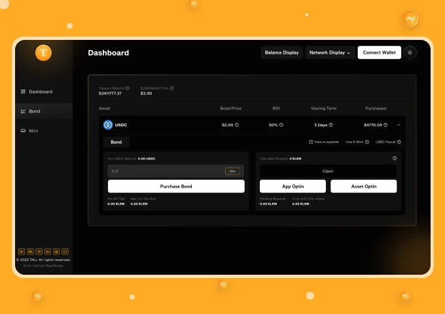Go to Mint in the sidebar
The width and height of the screenshot is (445, 314).
click(x=33, y=131)
